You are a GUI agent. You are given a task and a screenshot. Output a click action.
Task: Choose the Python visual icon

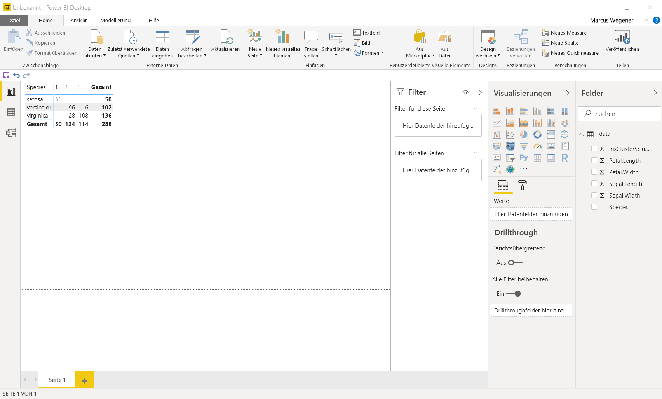(x=524, y=158)
